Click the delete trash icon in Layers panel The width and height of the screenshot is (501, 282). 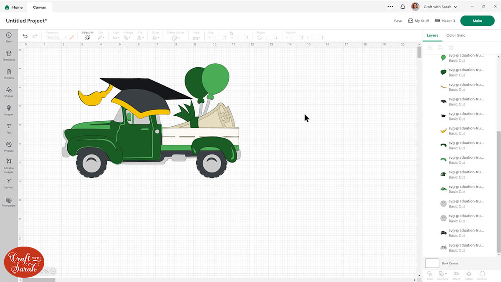tap(451, 48)
